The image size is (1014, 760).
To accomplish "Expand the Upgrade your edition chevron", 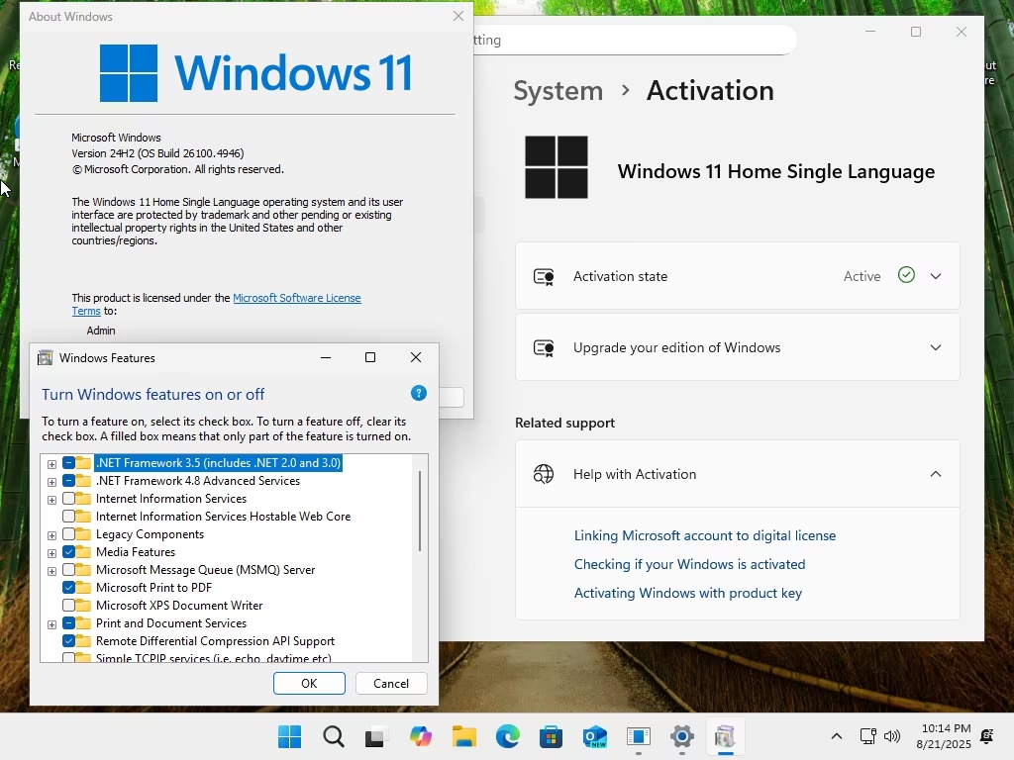I will pos(935,347).
